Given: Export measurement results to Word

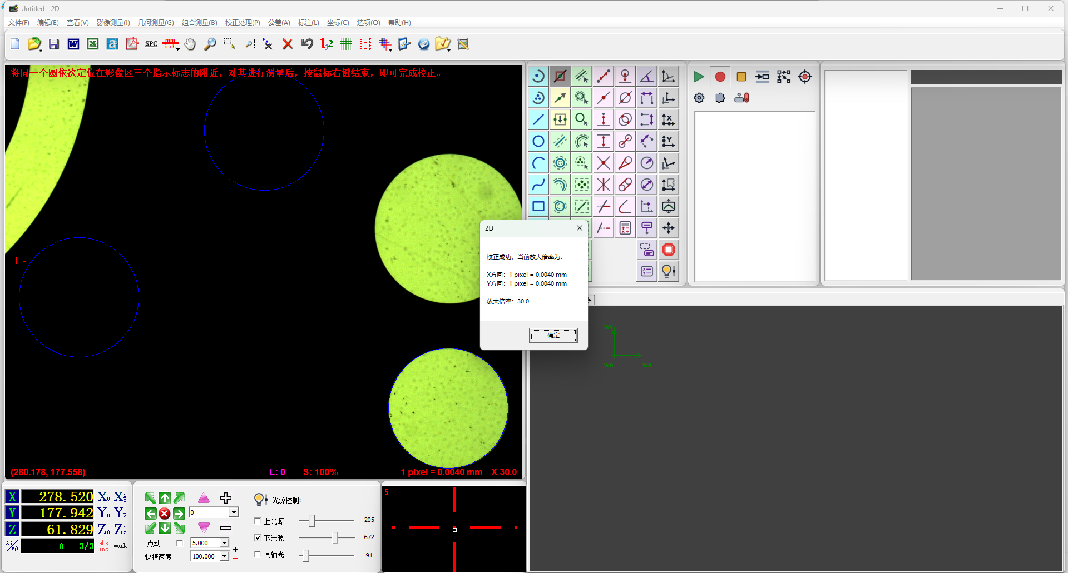Looking at the screenshot, I should [73, 44].
